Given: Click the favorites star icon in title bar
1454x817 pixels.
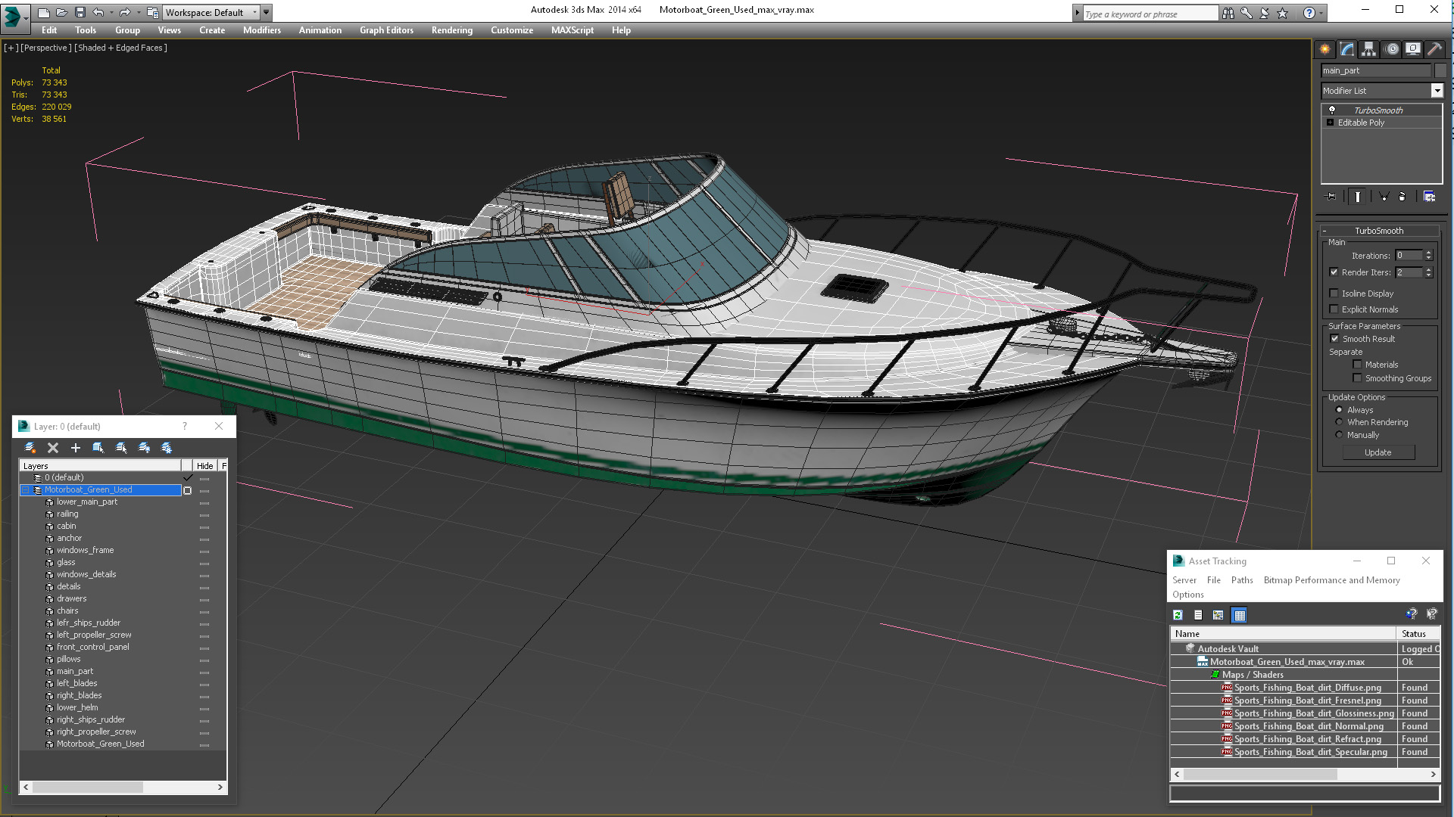Looking at the screenshot, I should coord(1283,13).
